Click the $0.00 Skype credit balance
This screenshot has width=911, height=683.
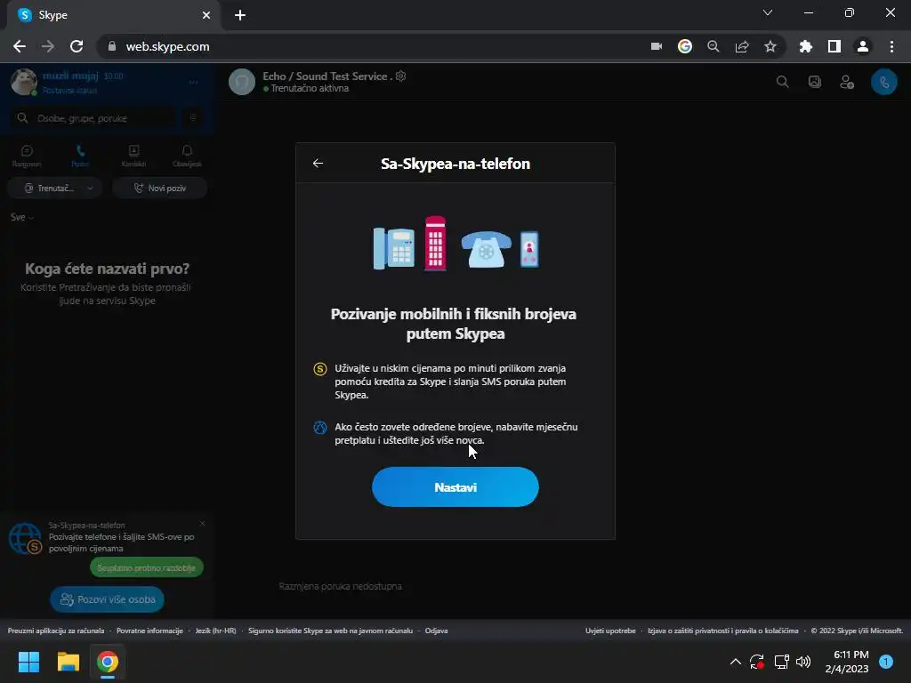click(x=114, y=76)
